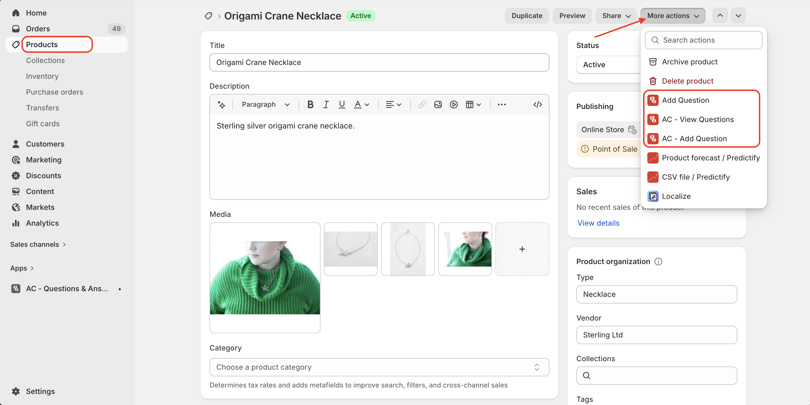
Task: Open the text color dropdown
Action: pos(361,104)
